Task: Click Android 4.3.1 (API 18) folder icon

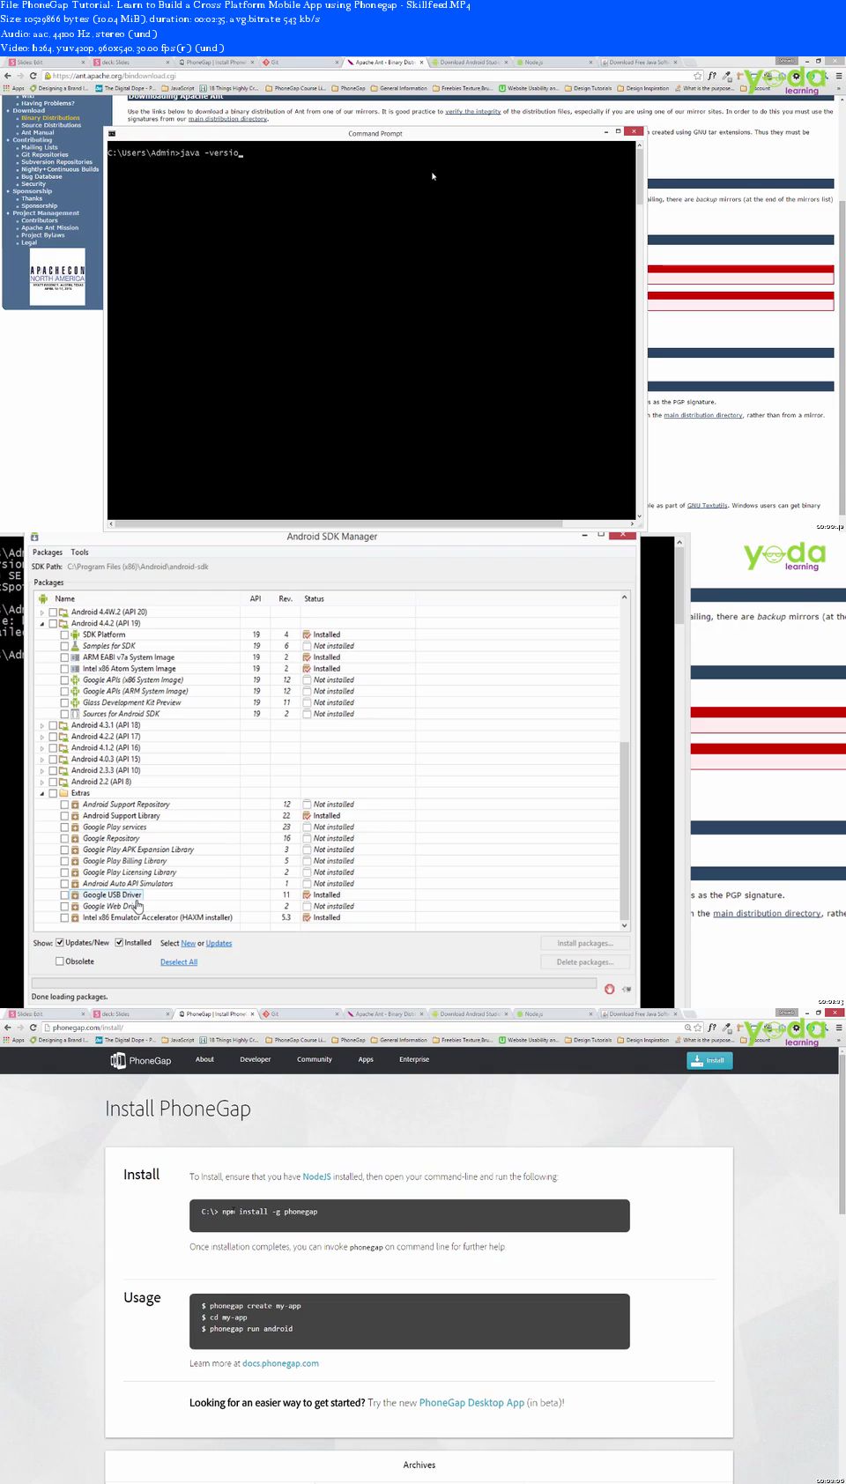Action: coord(64,725)
